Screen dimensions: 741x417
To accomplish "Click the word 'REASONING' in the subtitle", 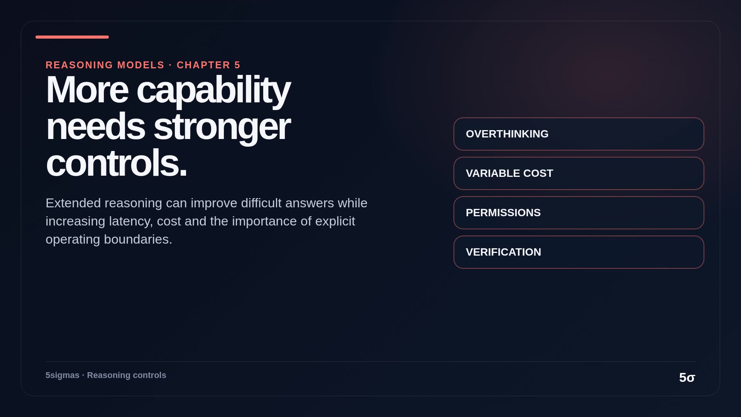I will click(80, 65).
